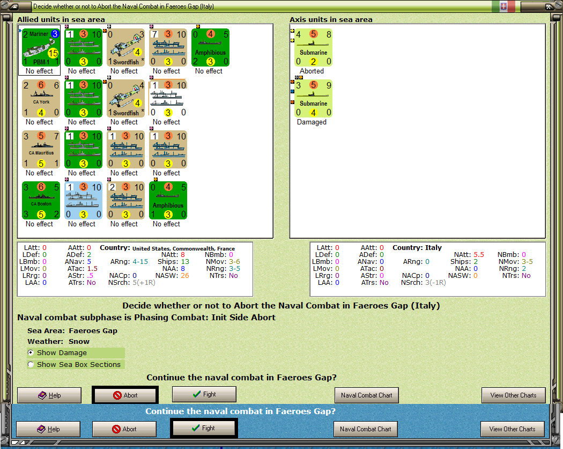Click the lower Abort button
The image size is (563, 449).
(124, 429)
